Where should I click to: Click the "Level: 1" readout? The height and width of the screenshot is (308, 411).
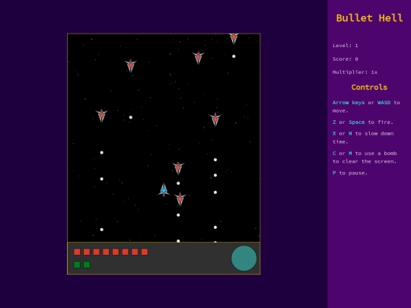click(x=346, y=46)
